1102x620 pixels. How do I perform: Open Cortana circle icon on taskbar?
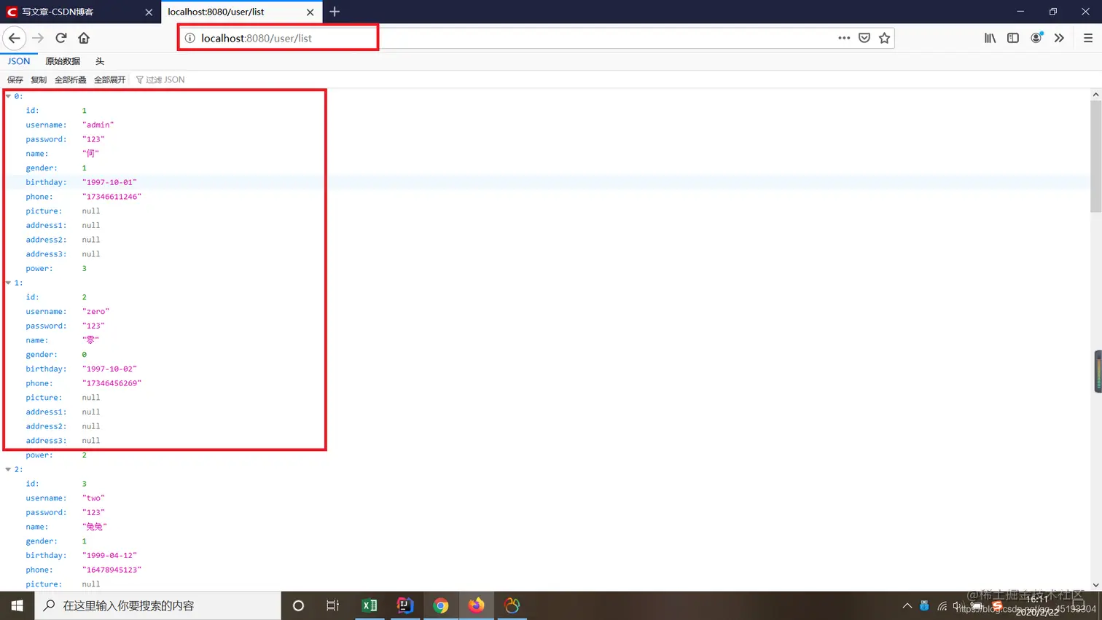[x=298, y=605]
